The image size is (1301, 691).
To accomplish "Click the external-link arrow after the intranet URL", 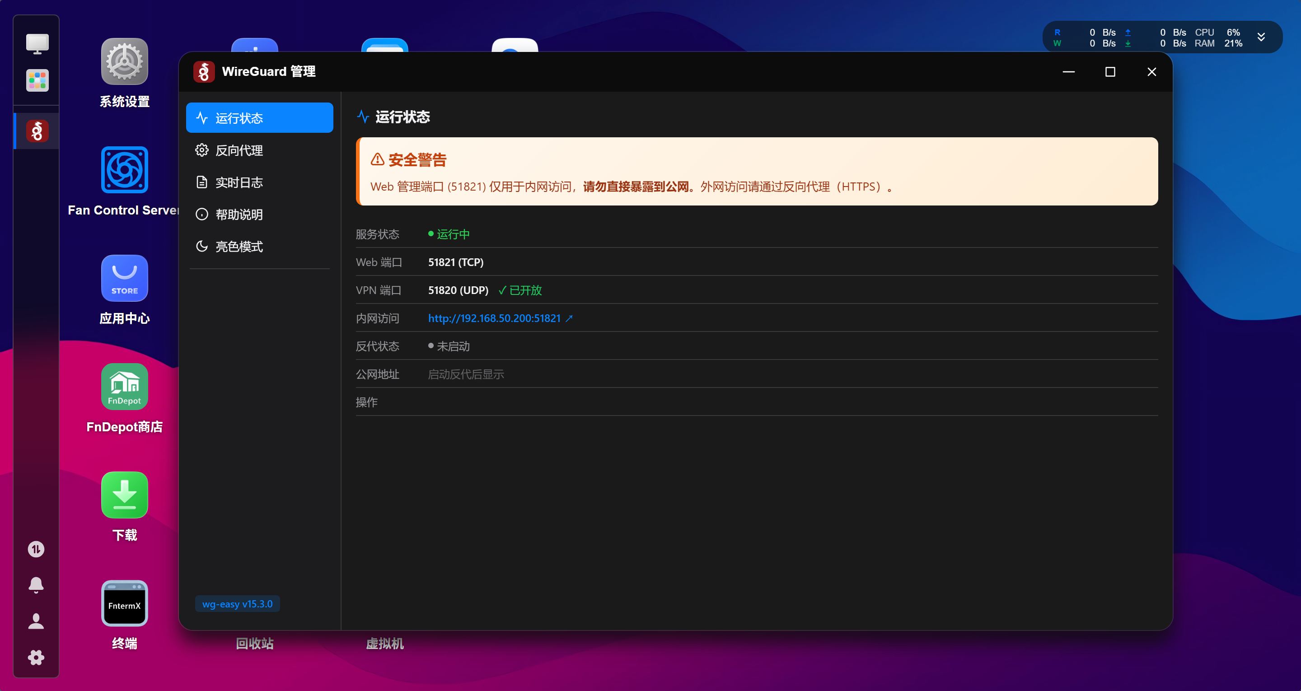I will point(569,318).
